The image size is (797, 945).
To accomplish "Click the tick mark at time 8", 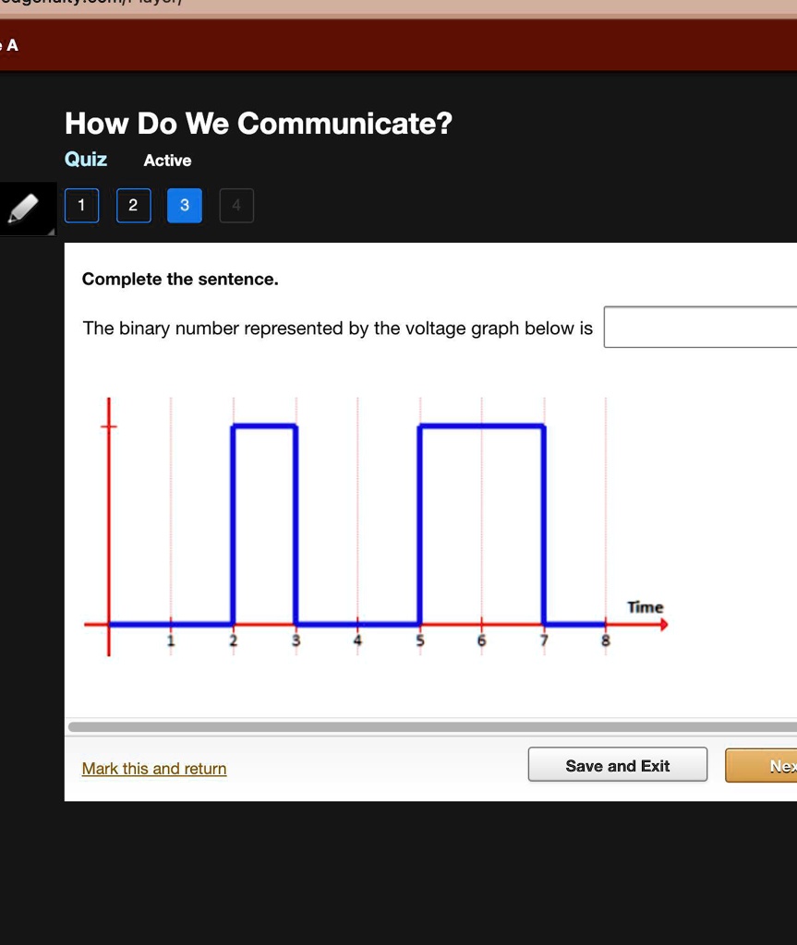I will coord(606,624).
